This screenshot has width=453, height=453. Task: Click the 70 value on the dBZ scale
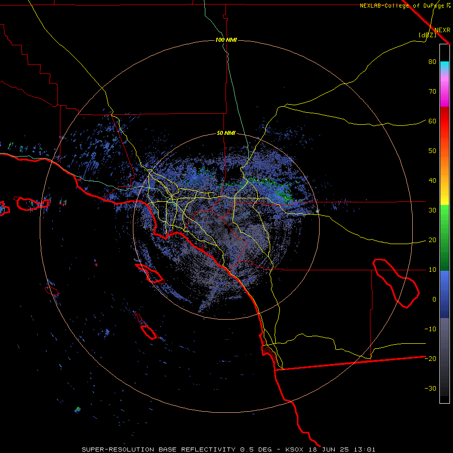(432, 91)
